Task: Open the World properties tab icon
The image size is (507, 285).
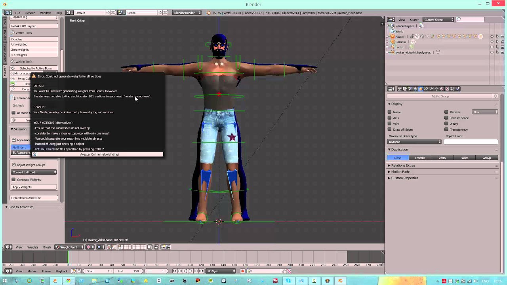Action: tap(416, 89)
